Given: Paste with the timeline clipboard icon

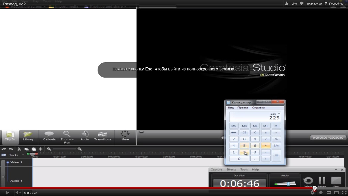Looking at the screenshot, I should (33, 149).
